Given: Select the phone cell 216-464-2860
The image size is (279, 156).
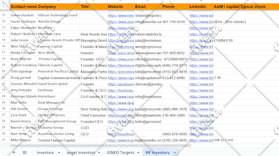Looking at the screenshot, I should click(175, 115).
